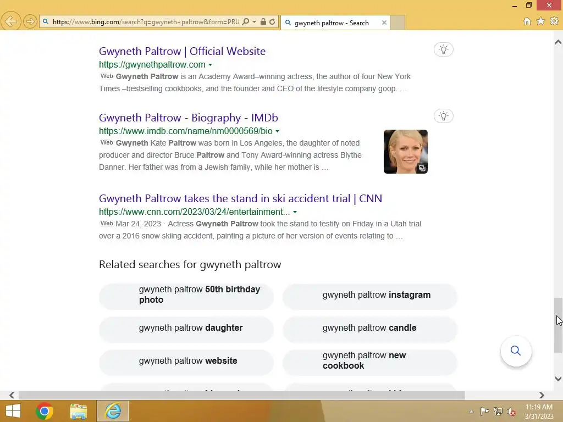Click the horizontal scrollbar thumb
563x422 pixels.
242,395
